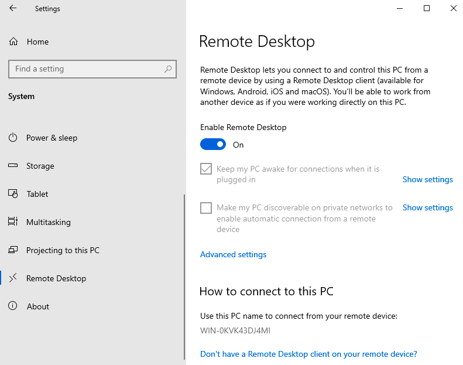The width and height of the screenshot is (463, 365).
Task: Click the About info icon
Action: coord(13,306)
